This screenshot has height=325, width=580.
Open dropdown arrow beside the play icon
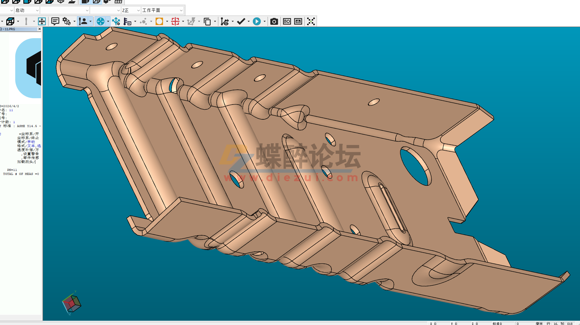[264, 21]
